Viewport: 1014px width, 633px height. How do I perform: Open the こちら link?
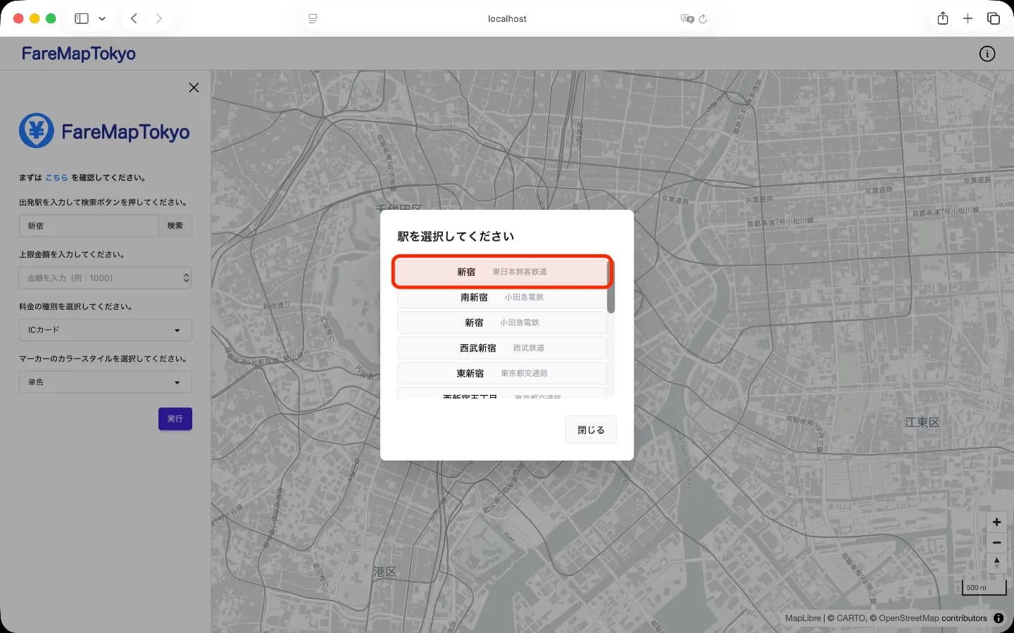(x=56, y=177)
